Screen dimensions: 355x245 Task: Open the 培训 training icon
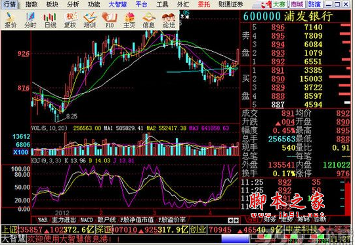pos(90,20)
